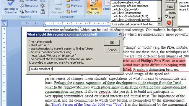Viewport: 189px width, 106px height.
Task: Enable the numb checkbox
Action: (167, 12)
